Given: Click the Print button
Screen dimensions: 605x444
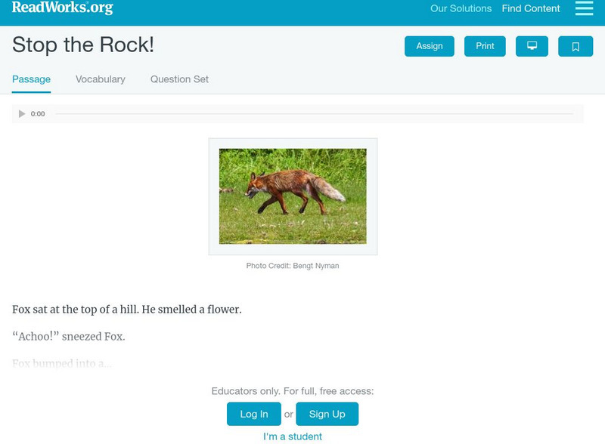Looking at the screenshot, I should point(485,46).
